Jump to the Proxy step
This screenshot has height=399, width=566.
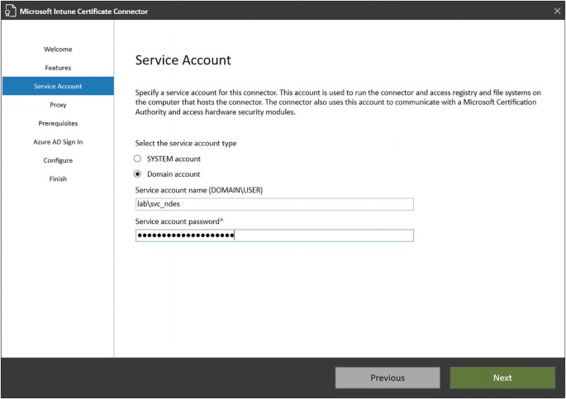[58, 105]
